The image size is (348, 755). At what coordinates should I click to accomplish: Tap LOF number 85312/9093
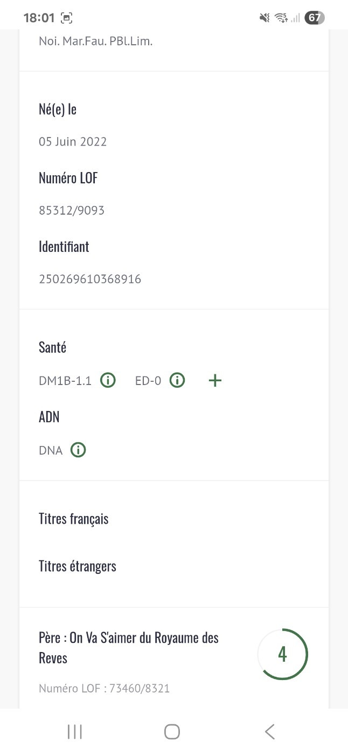(72, 210)
